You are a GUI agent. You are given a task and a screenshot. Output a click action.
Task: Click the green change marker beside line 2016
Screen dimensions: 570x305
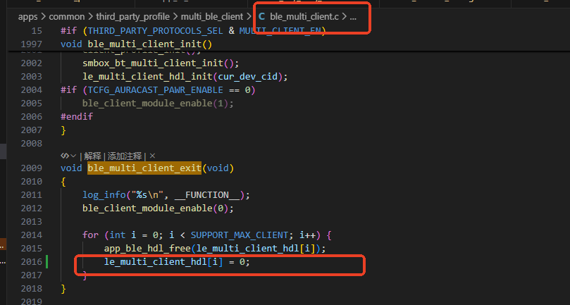coord(47,262)
